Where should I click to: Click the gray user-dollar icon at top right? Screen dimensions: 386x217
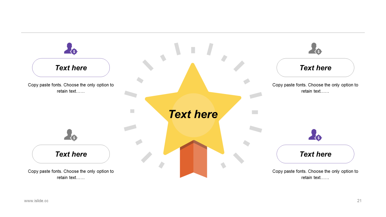click(315, 49)
